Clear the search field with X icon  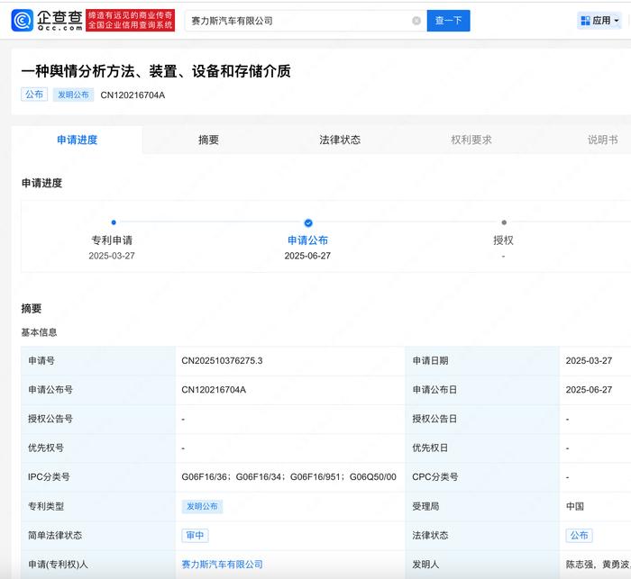(416, 21)
